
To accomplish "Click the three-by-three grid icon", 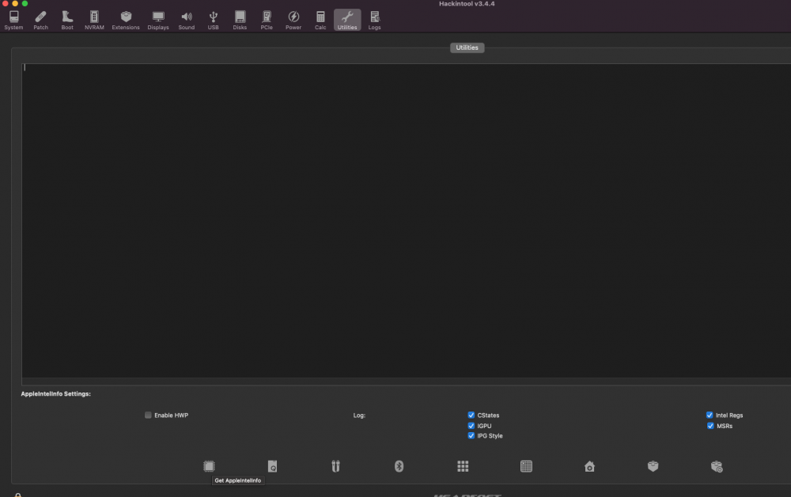I will (463, 466).
